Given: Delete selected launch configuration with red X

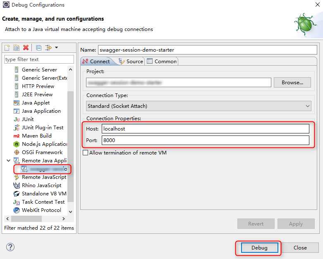Looking at the screenshot, I should pos(26,48).
